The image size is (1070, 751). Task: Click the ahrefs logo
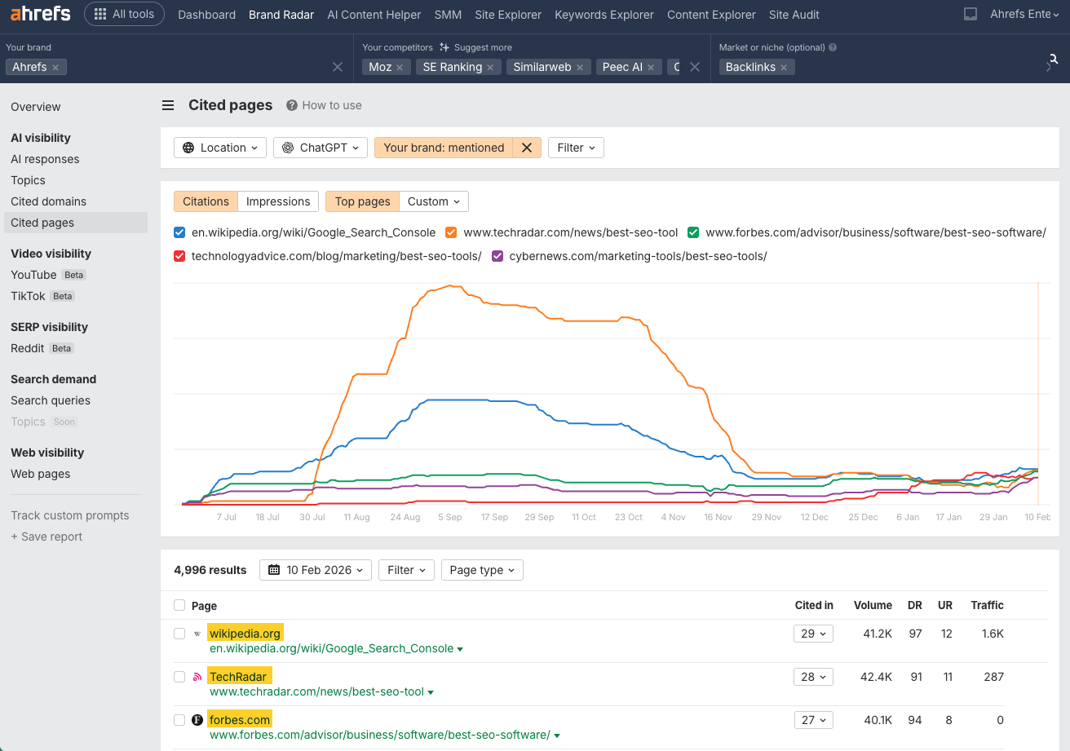pyautogui.click(x=40, y=13)
